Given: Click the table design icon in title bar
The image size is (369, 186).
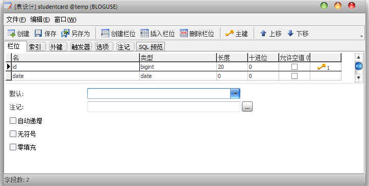Looking at the screenshot, I should 8,6.
